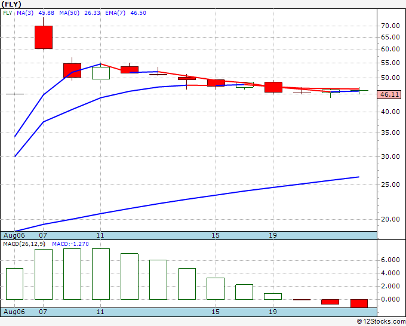This screenshot has width=406, height=326.
Task: Click the last red negative MACD bar
Action: 359,303
